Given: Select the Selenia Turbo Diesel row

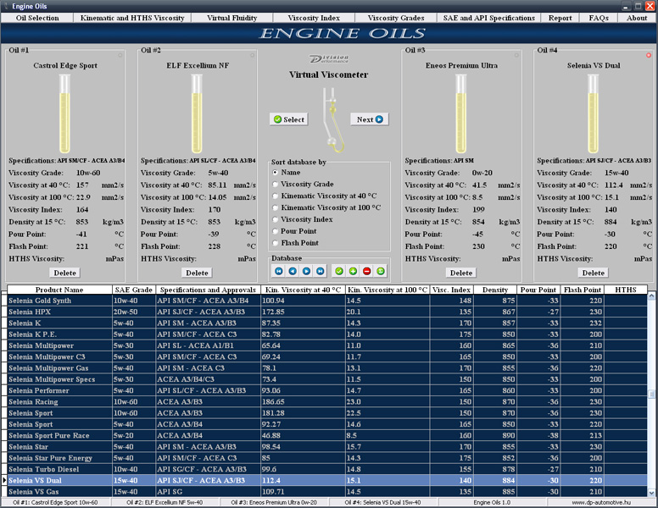Looking at the screenshot, I should pyautogui.click(x=327, y=469).
